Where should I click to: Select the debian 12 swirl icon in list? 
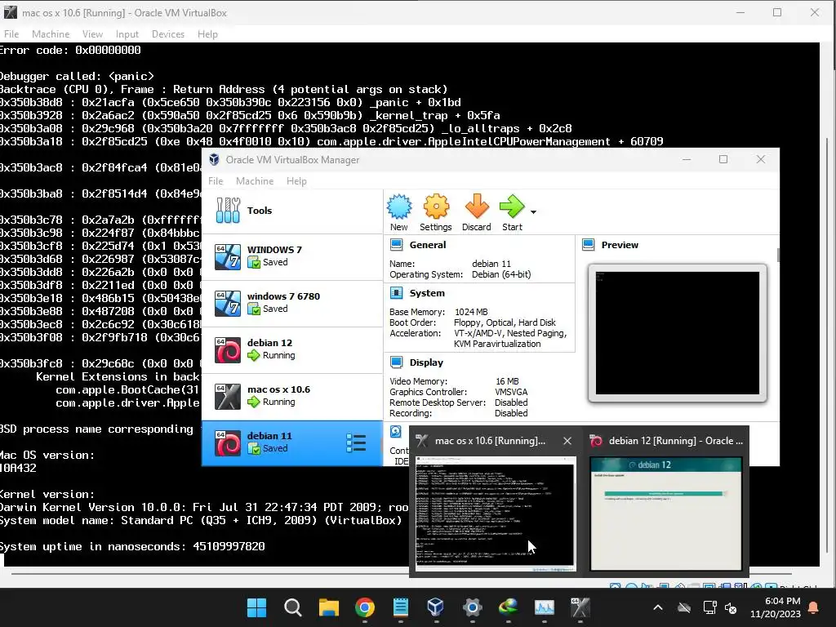228,349
